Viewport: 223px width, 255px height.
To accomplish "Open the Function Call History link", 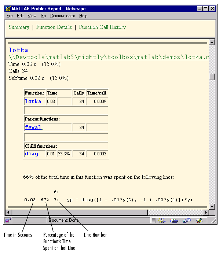I will click(x=102, y=27).
